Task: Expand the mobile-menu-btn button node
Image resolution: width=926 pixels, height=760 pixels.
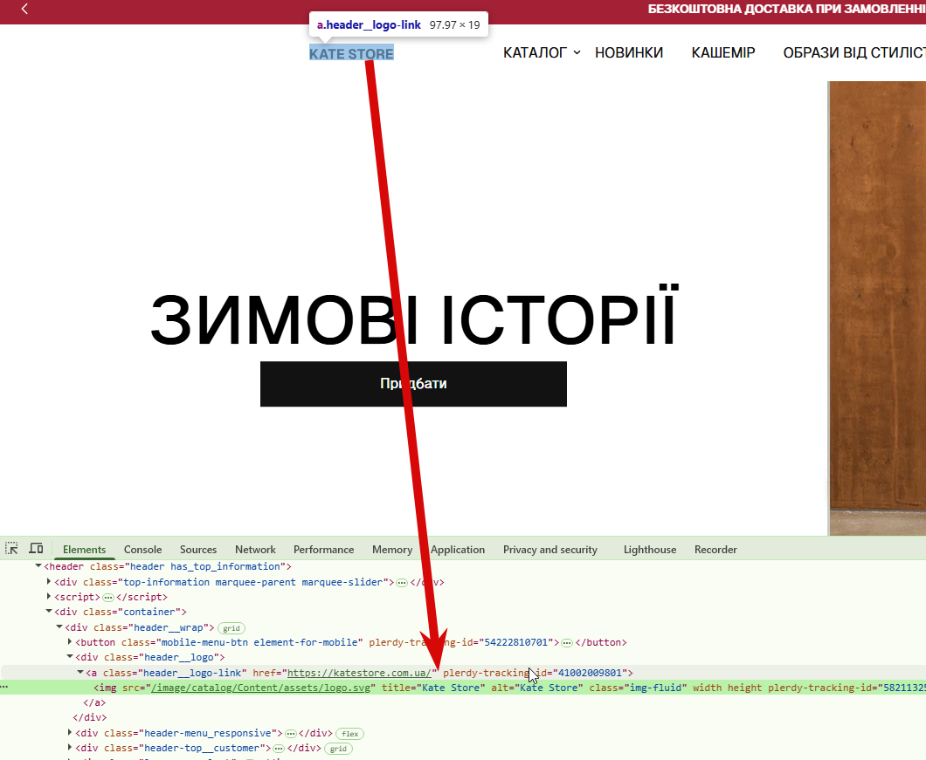Action: click(x=70, y=641)
